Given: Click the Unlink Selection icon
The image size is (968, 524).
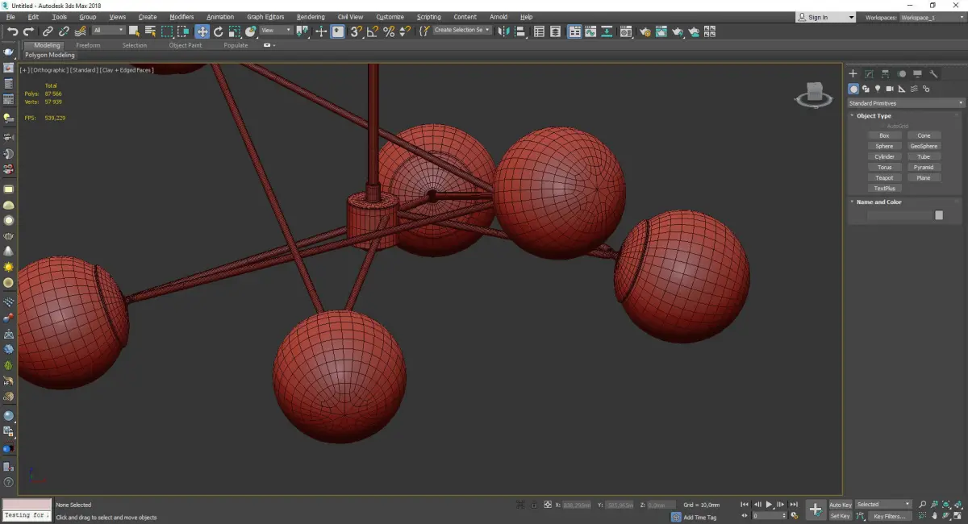Looking at the screenshot, I should tap(64, 31).
